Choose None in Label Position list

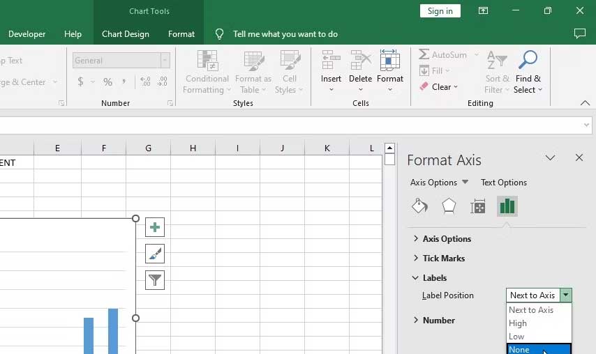(519, 349)
